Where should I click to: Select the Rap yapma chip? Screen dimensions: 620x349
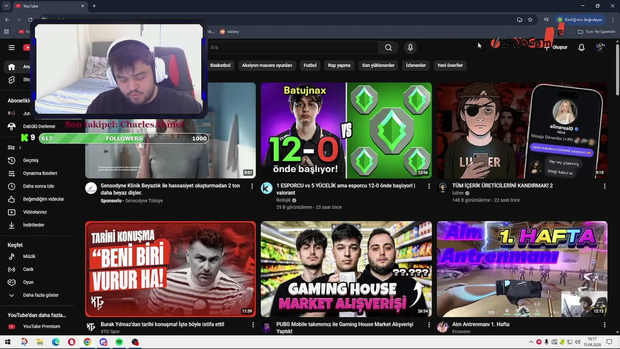pos(339,65)
